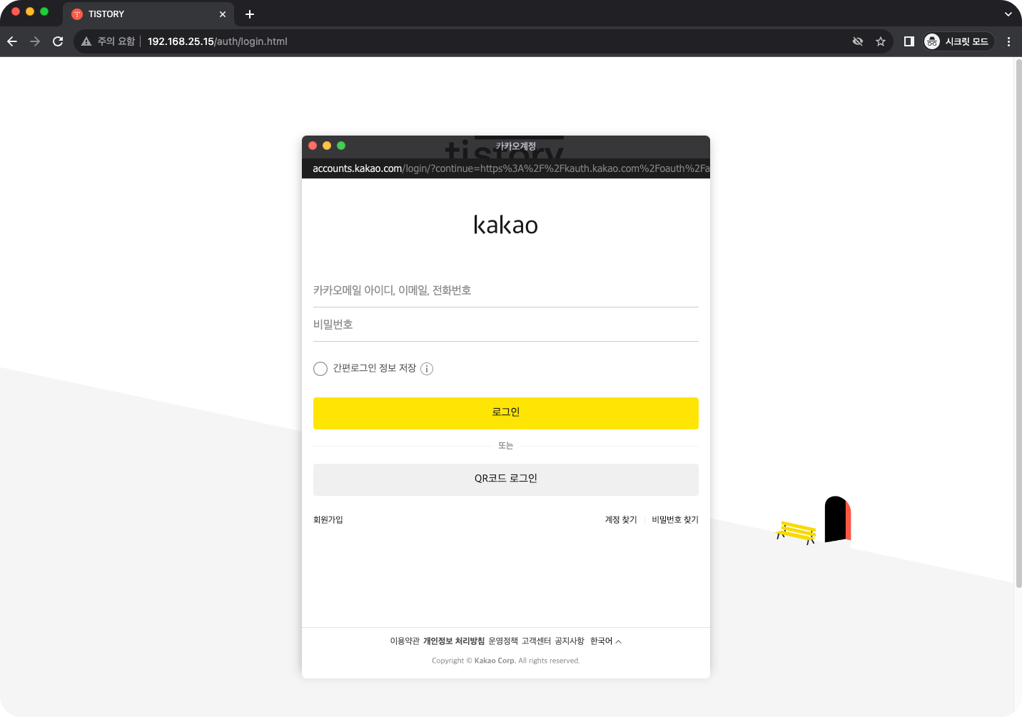Open a new browser tab

250,14
